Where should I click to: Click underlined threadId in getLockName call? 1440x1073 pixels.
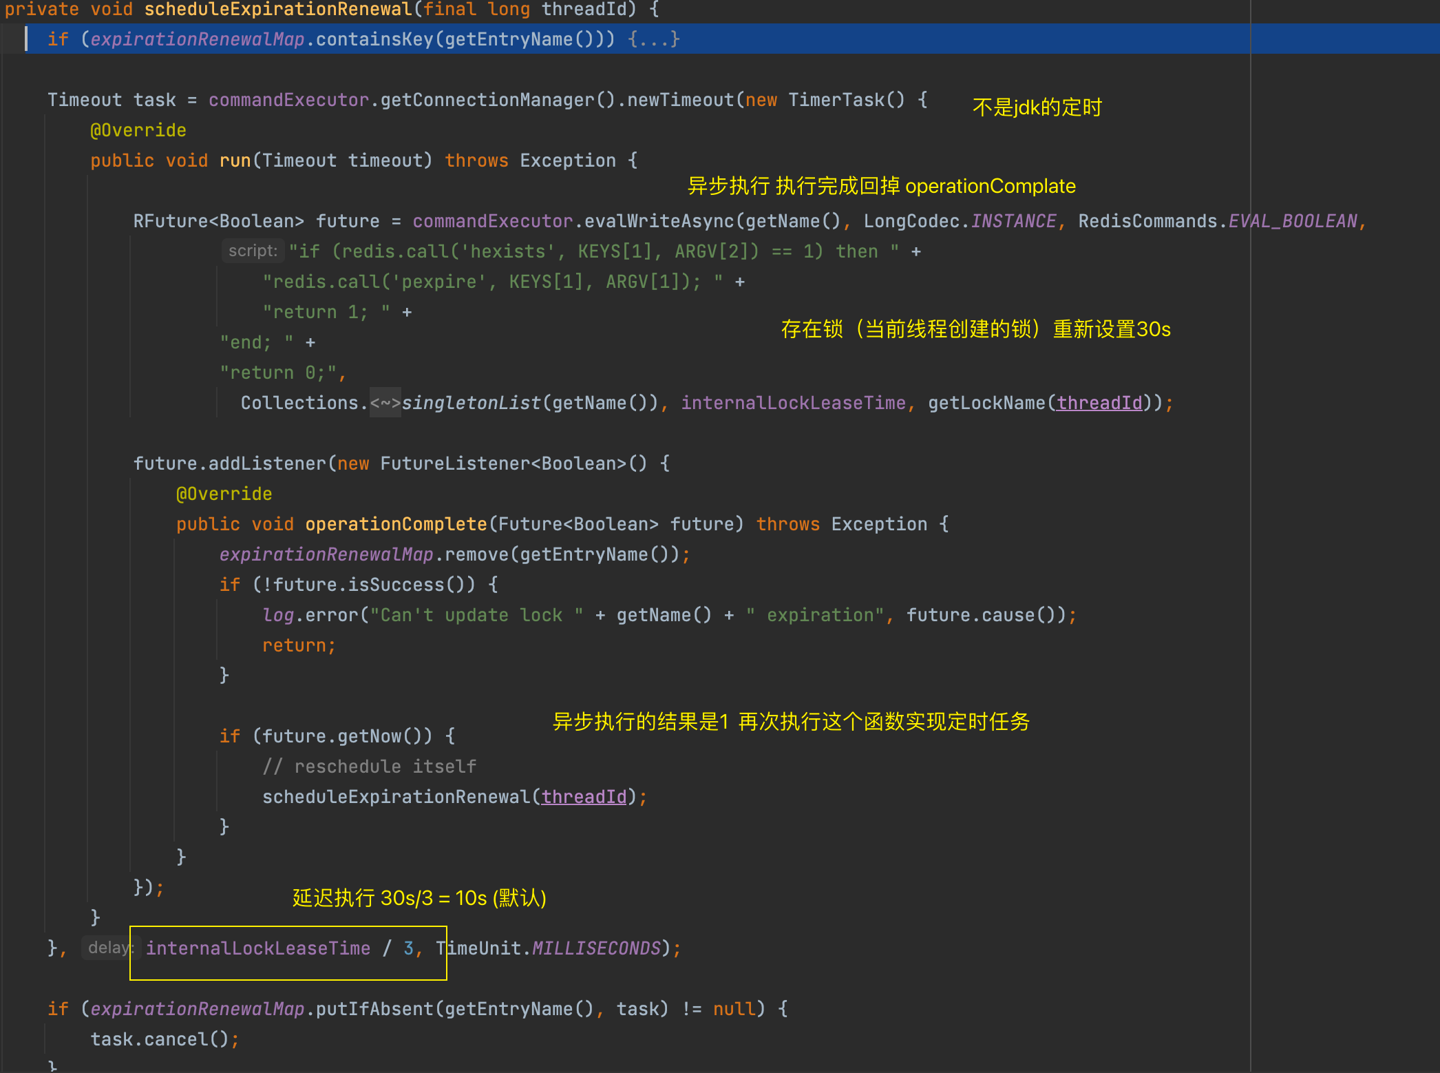(1099, 403)
